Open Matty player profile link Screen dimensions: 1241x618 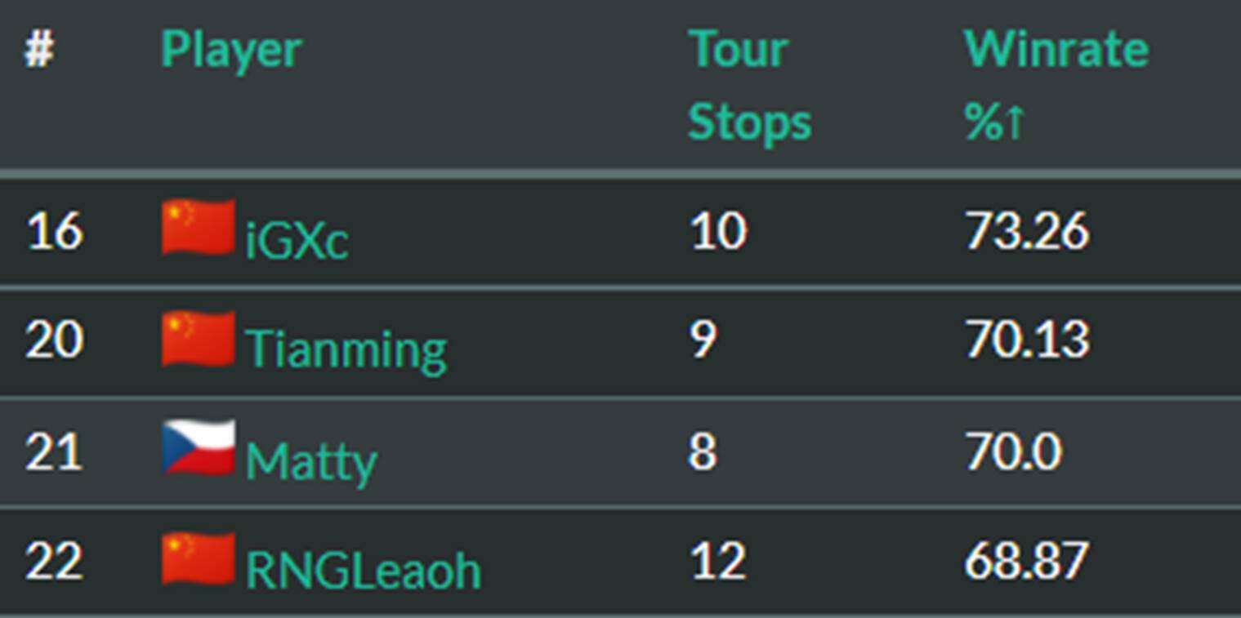[311, 460]
